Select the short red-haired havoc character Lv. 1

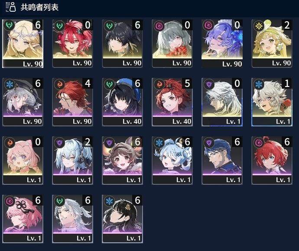(272, 161)
